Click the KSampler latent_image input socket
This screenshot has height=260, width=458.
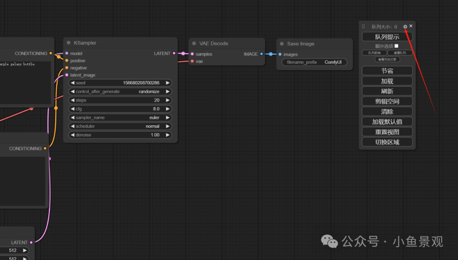click(67, 75)
